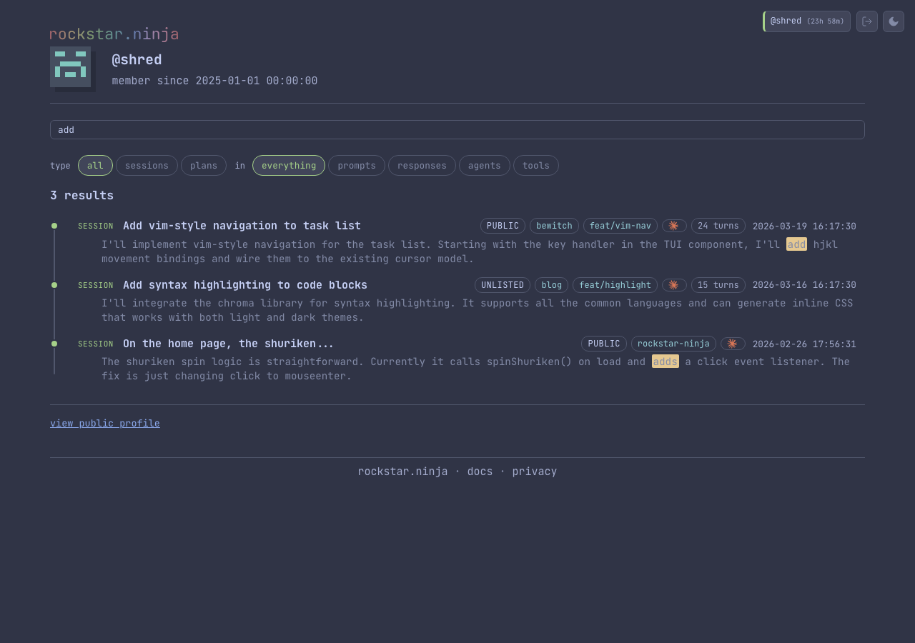Enable the plans type filter
Image resolution: width=915 pixels, height=643 pixels.
203,165
